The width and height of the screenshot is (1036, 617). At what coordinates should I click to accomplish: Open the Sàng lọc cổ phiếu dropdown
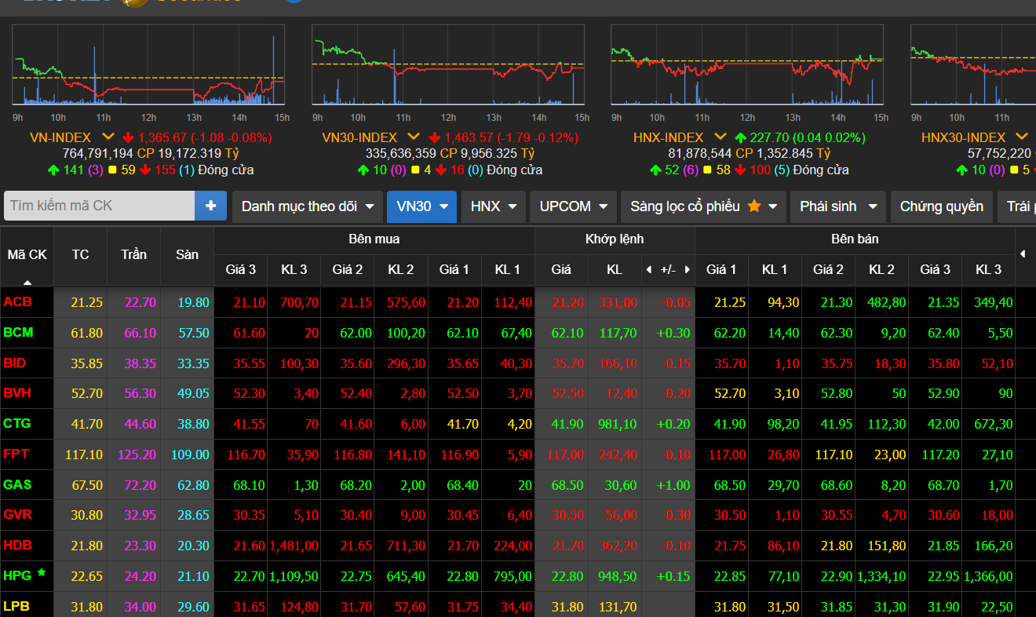703,206
